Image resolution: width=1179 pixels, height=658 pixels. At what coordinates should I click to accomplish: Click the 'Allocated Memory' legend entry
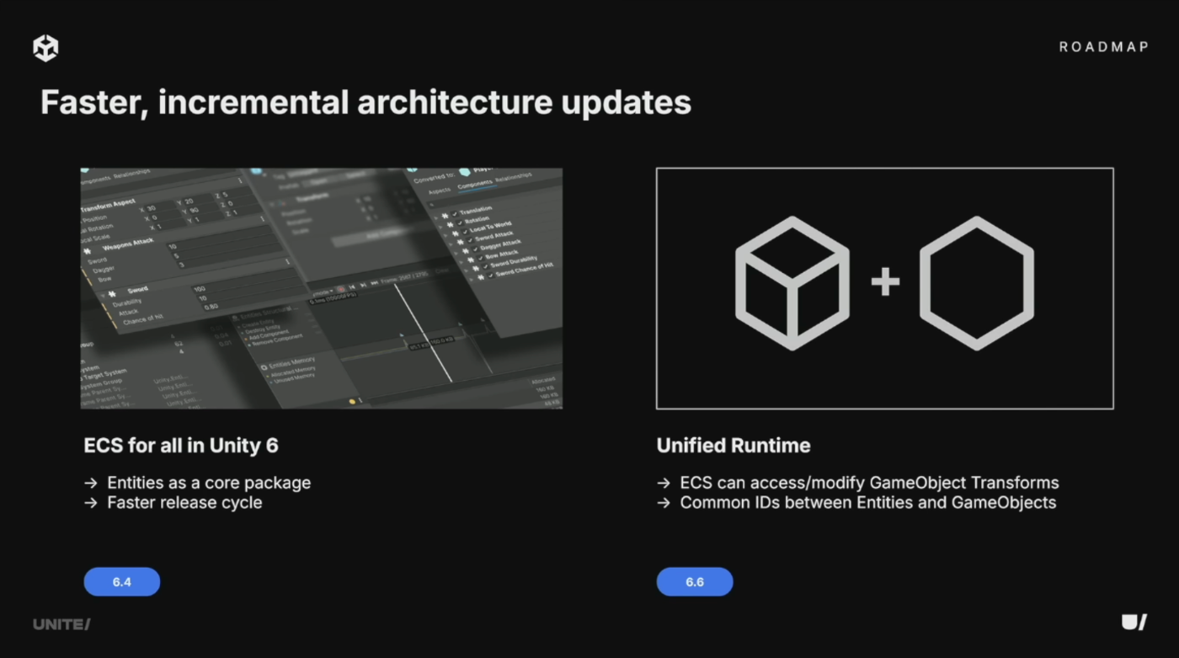coord(293,372)
